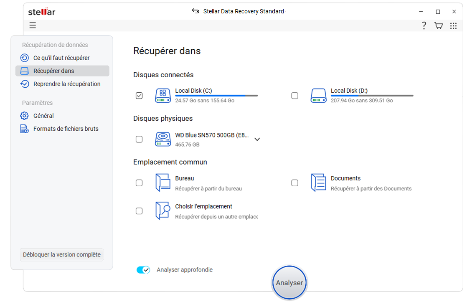The image size is (467, 302).
Task: Open Reprendre la récupération
Action: pos(62,84)
